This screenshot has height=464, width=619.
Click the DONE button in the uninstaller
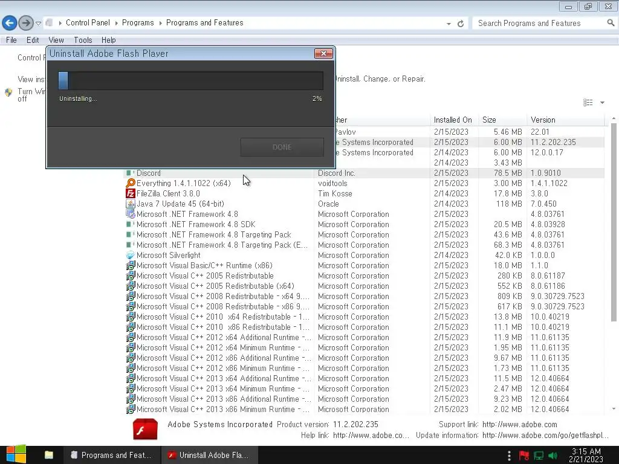[x=282, y=147]
